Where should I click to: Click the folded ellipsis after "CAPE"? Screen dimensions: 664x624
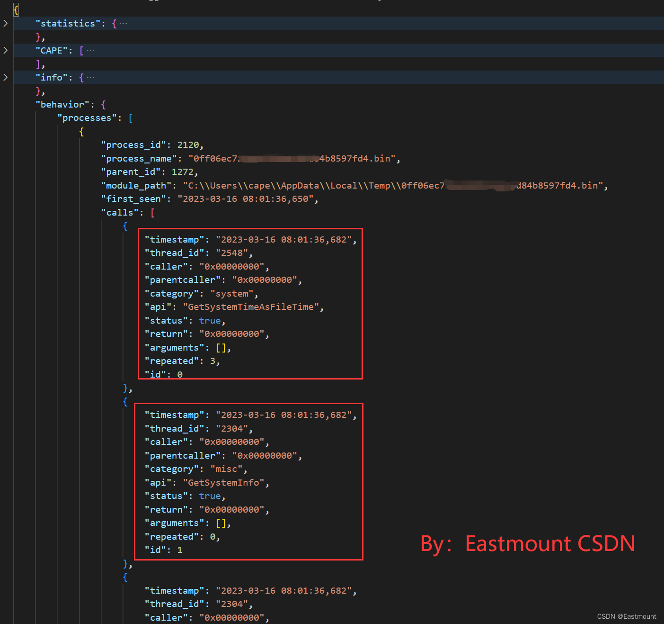tap(91, 50)
